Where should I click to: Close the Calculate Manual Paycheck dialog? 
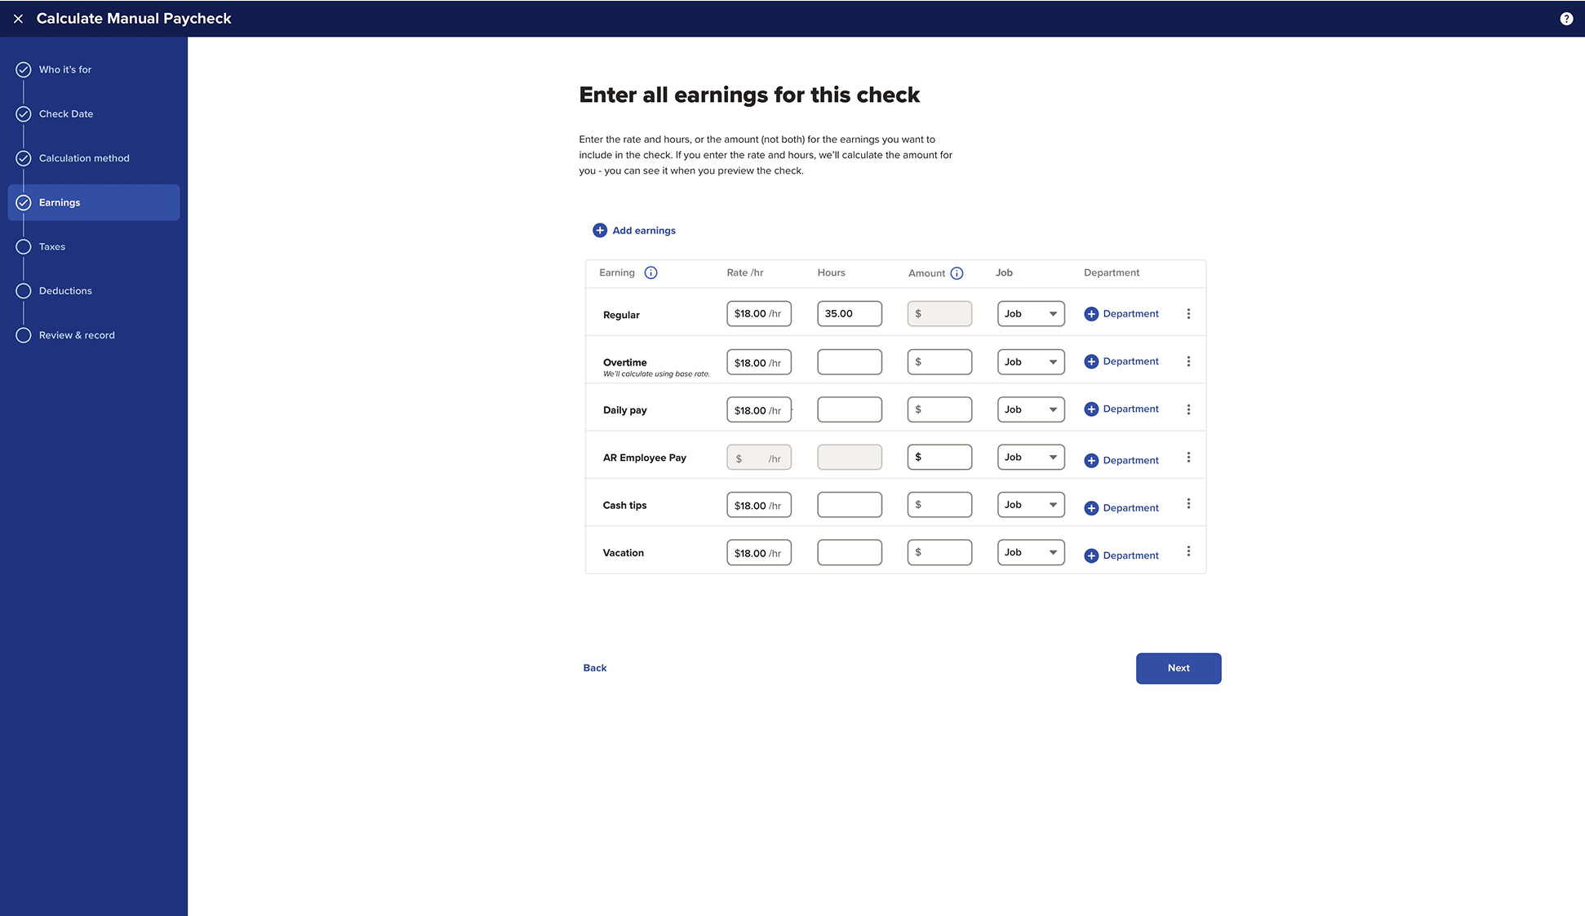point(18,19)
